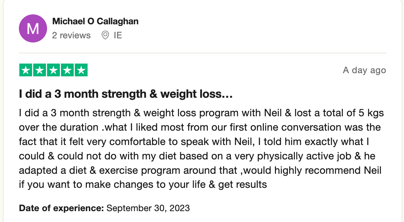Select the first green rating star

[26, 70]
